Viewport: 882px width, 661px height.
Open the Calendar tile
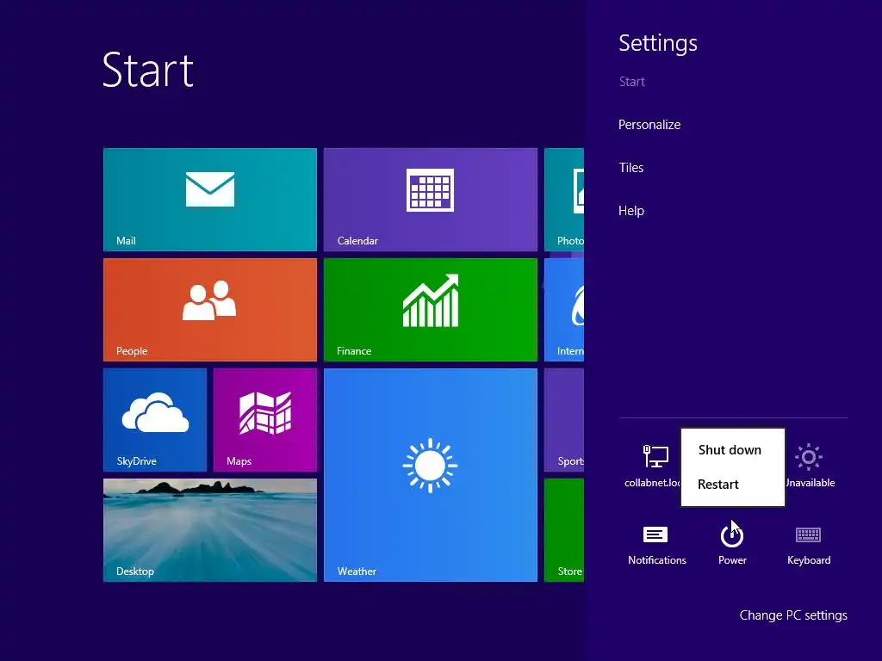431,200
